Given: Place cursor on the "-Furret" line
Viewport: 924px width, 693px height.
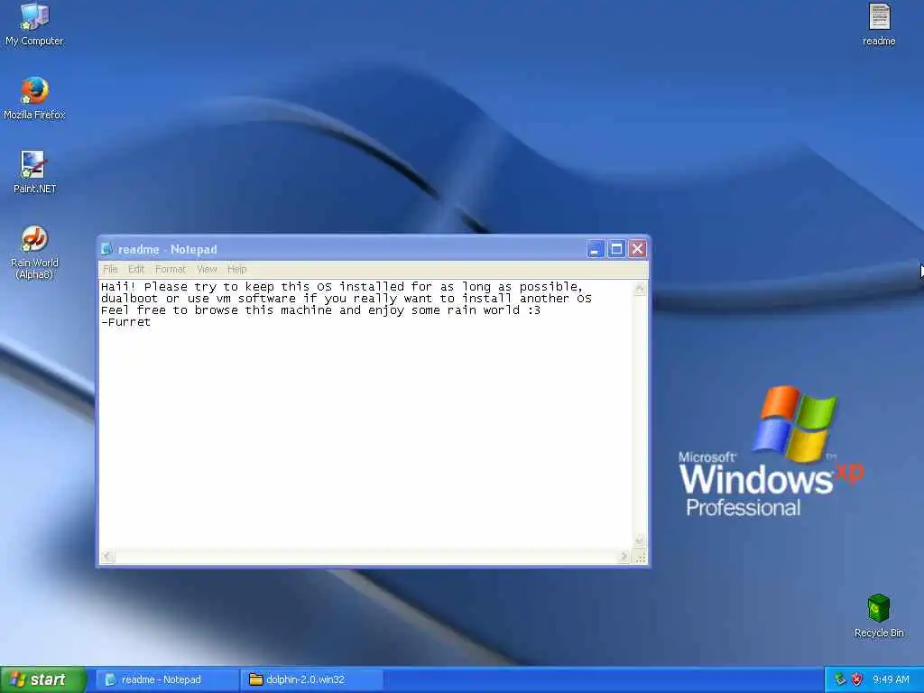Looking at the screenshot, I should point(125,322).
